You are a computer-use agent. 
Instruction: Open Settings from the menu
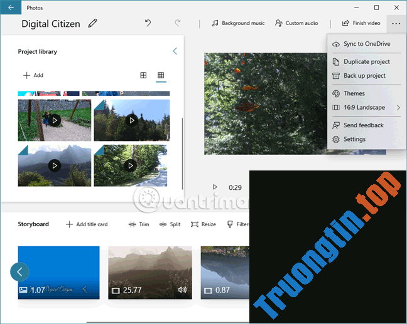click(366, 139)
